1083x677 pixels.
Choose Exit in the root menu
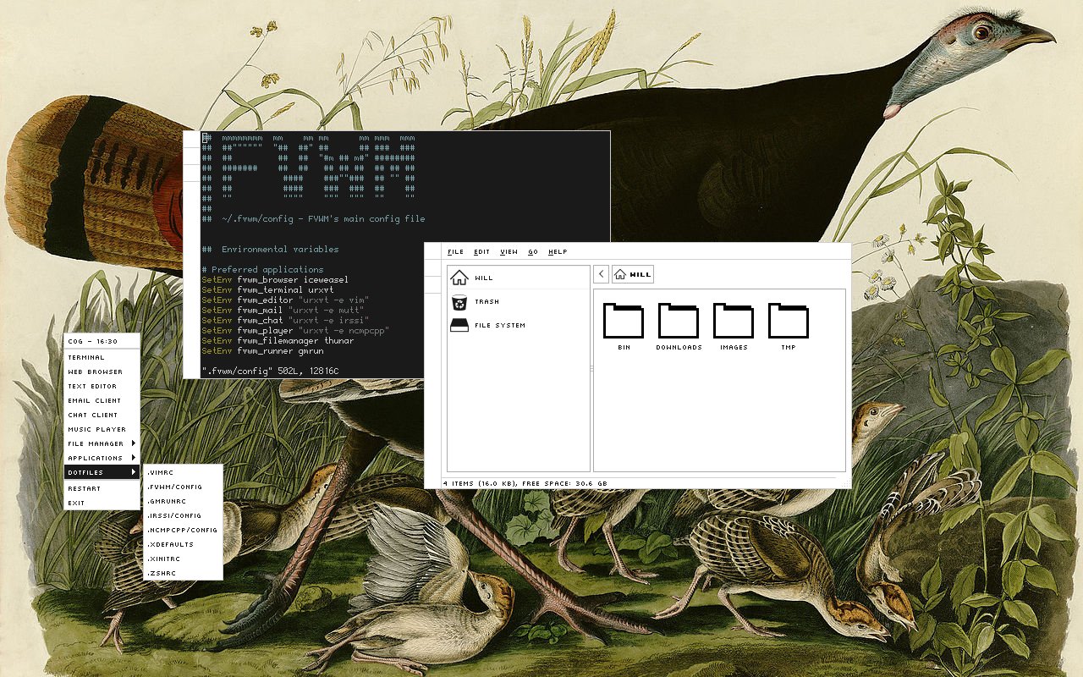click(x=102, y=503)
